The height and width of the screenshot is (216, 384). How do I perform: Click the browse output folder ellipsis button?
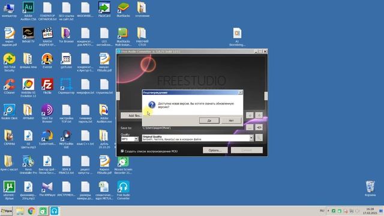pyautogui.click(x=250, y=127)
